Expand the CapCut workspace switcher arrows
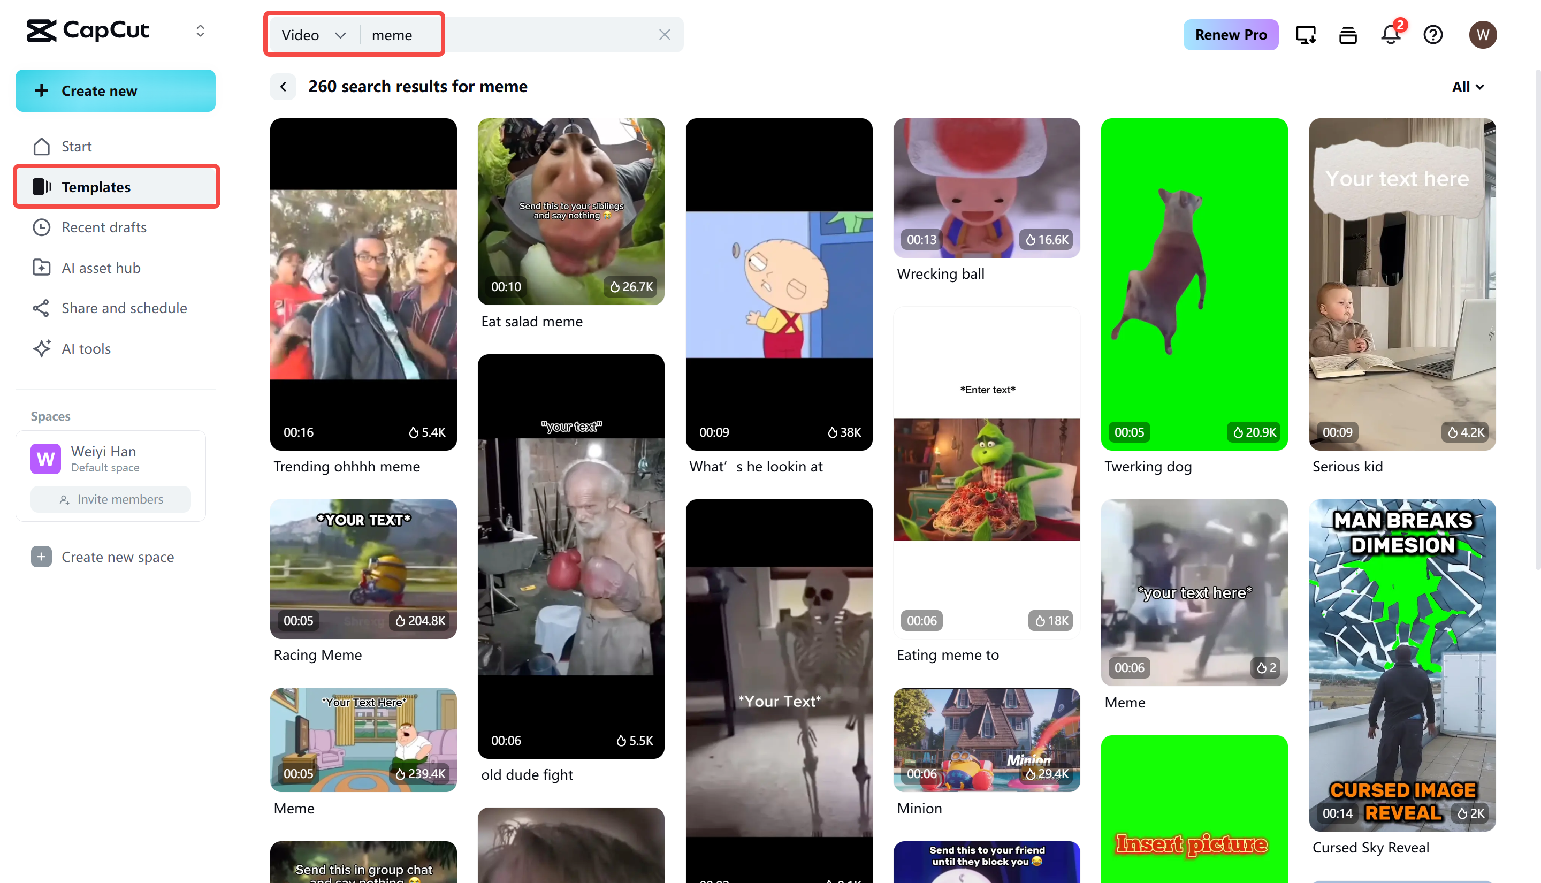This screenshot has height=883, width=1541. tap(200, 31)
